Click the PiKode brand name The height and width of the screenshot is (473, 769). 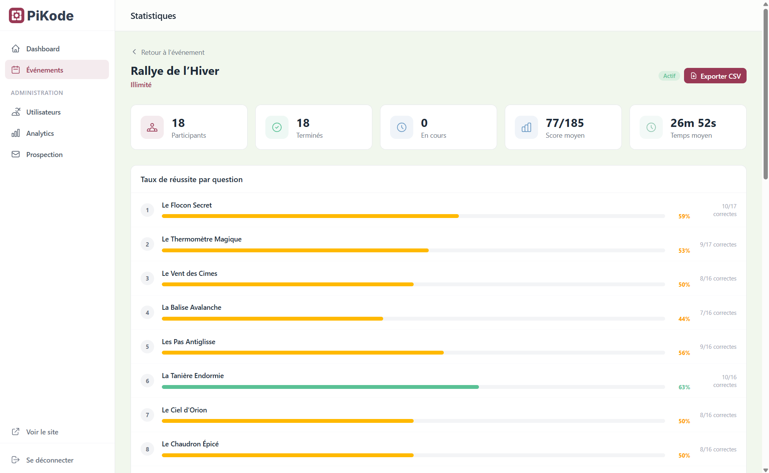(50, 15)
